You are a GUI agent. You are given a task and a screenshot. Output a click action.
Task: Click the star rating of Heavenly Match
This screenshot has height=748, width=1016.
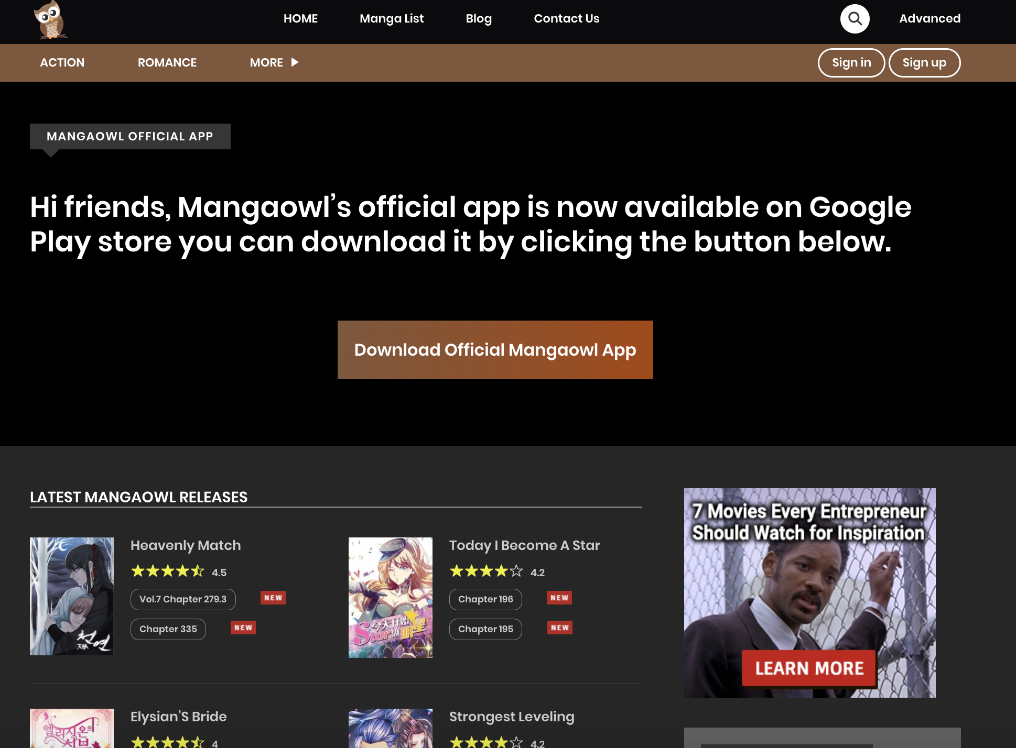point(167,571)
